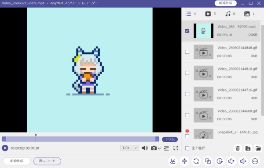
Task: Check the Video_260602144810.gif checkbox
Action: point(187,73)
